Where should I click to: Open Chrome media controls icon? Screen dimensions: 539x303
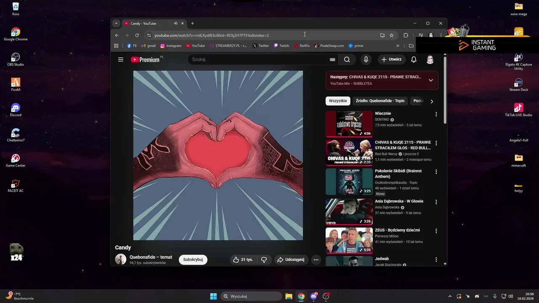(421, 35)
